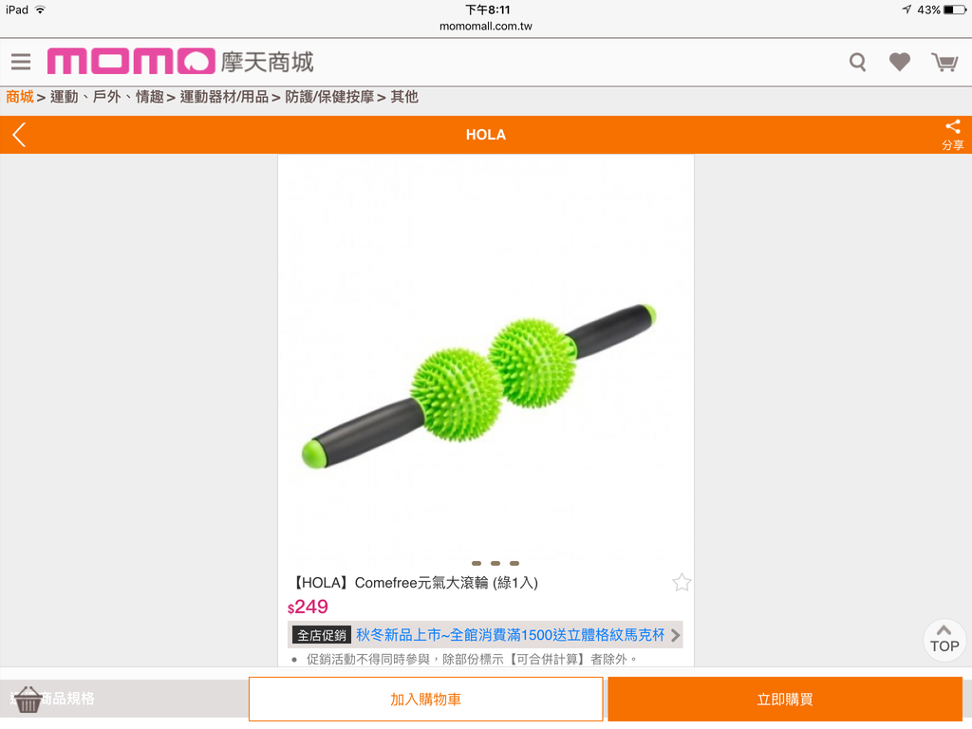Click the 立即購買 button
Image resolution: width=972 pixels, height=729 pixels.
(785, 700)
